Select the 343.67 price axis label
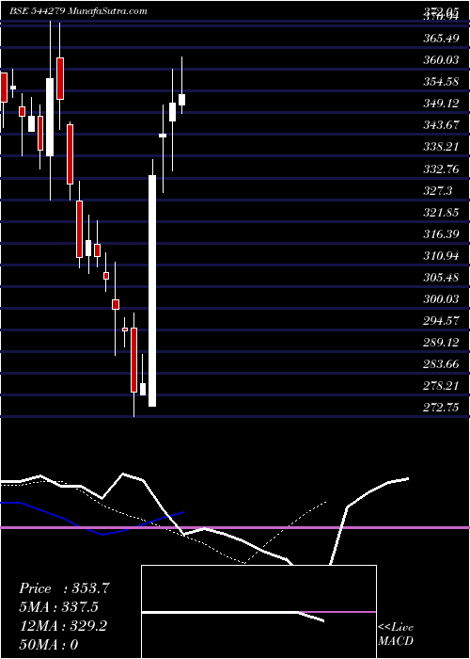Viewport: 470px width, 659px height. pos(440,125)
